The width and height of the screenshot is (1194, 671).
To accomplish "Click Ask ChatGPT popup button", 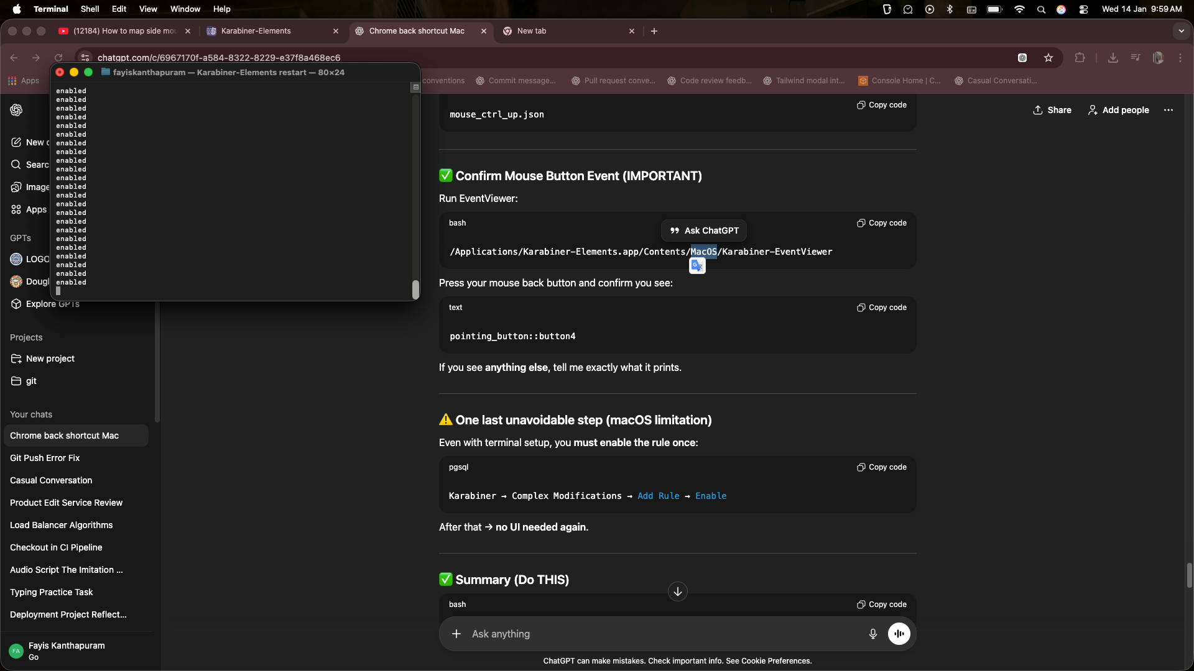I will pyautogui.click(x=704, y=231).
